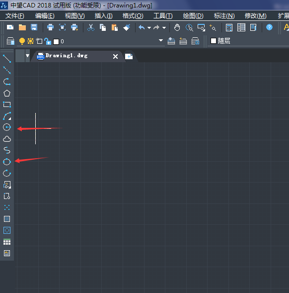The width and height of the screenshot is (289, 293).
Task: Select the Polygon tool
Action: click(x=7, y=93)
